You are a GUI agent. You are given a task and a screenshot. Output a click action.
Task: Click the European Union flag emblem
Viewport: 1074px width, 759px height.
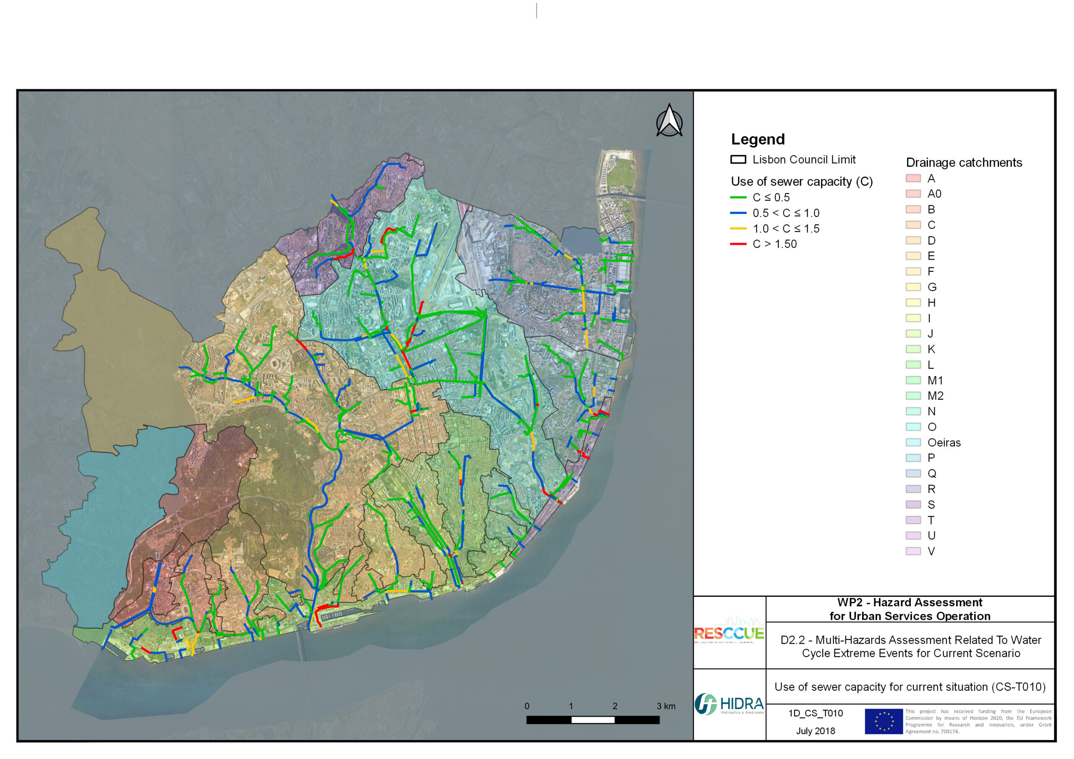(883, 721)
